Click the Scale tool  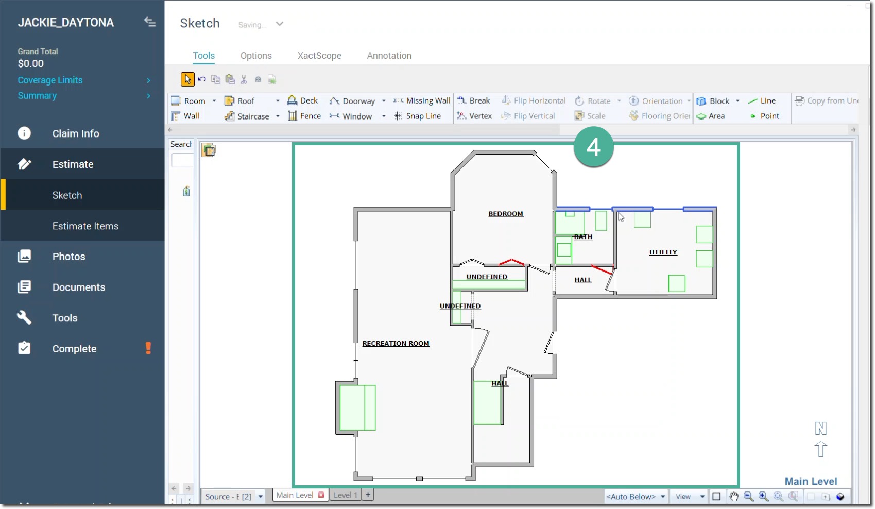[590, 116]
